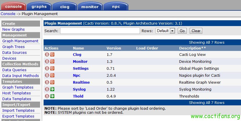Focus the plugin Search field
241x121 pixels.
[100, 31]
